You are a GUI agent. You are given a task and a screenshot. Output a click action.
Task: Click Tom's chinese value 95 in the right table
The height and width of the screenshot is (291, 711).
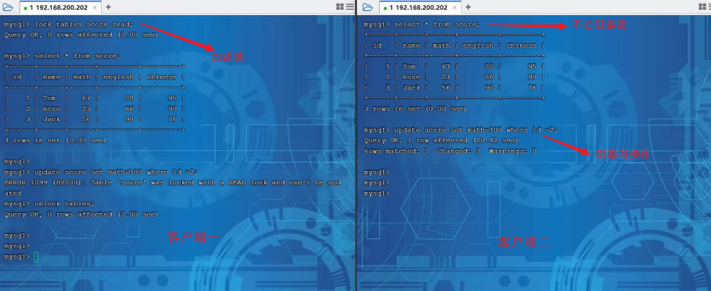pyautogui.click(x=532, y=67)
